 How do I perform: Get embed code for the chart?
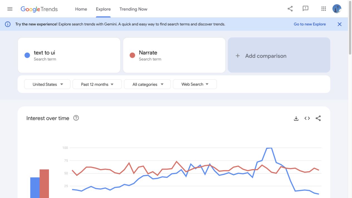pyautogui.click(x=307, y=118)
